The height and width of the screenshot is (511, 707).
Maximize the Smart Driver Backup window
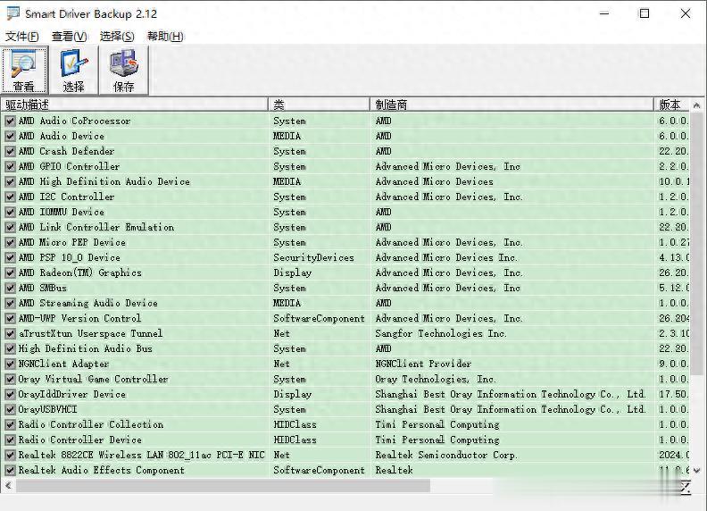(x=645, y=13)
